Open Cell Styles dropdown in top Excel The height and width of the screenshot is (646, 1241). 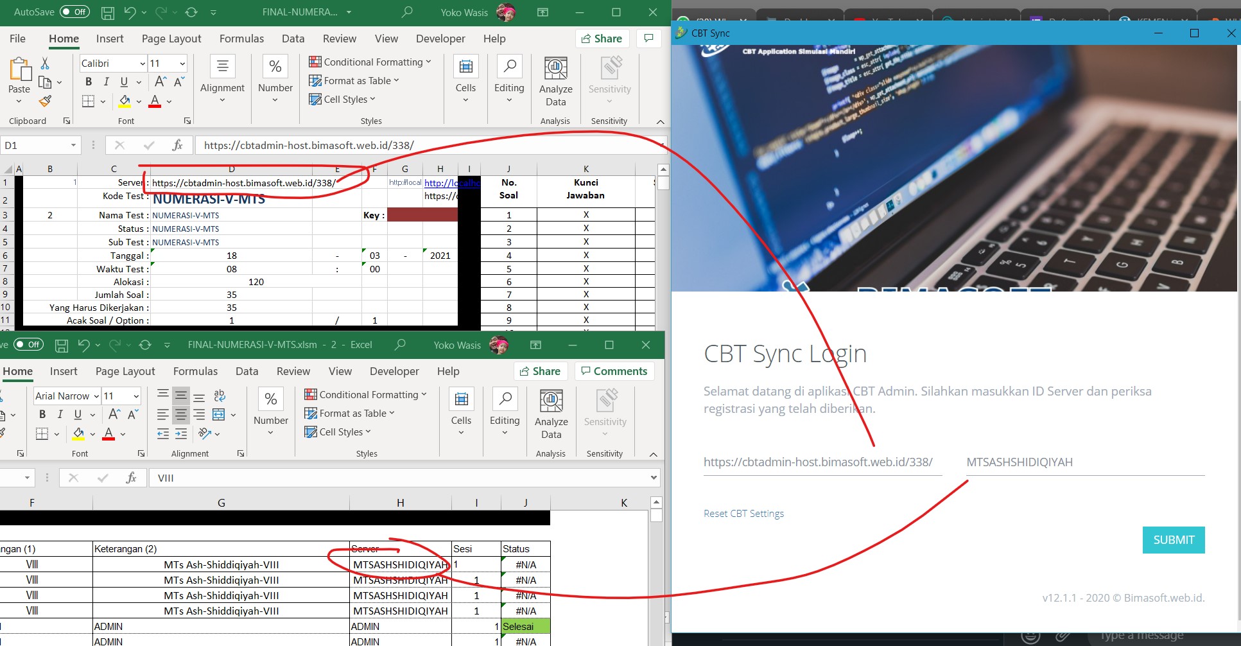pyautogui.click(x=342, y=100)
